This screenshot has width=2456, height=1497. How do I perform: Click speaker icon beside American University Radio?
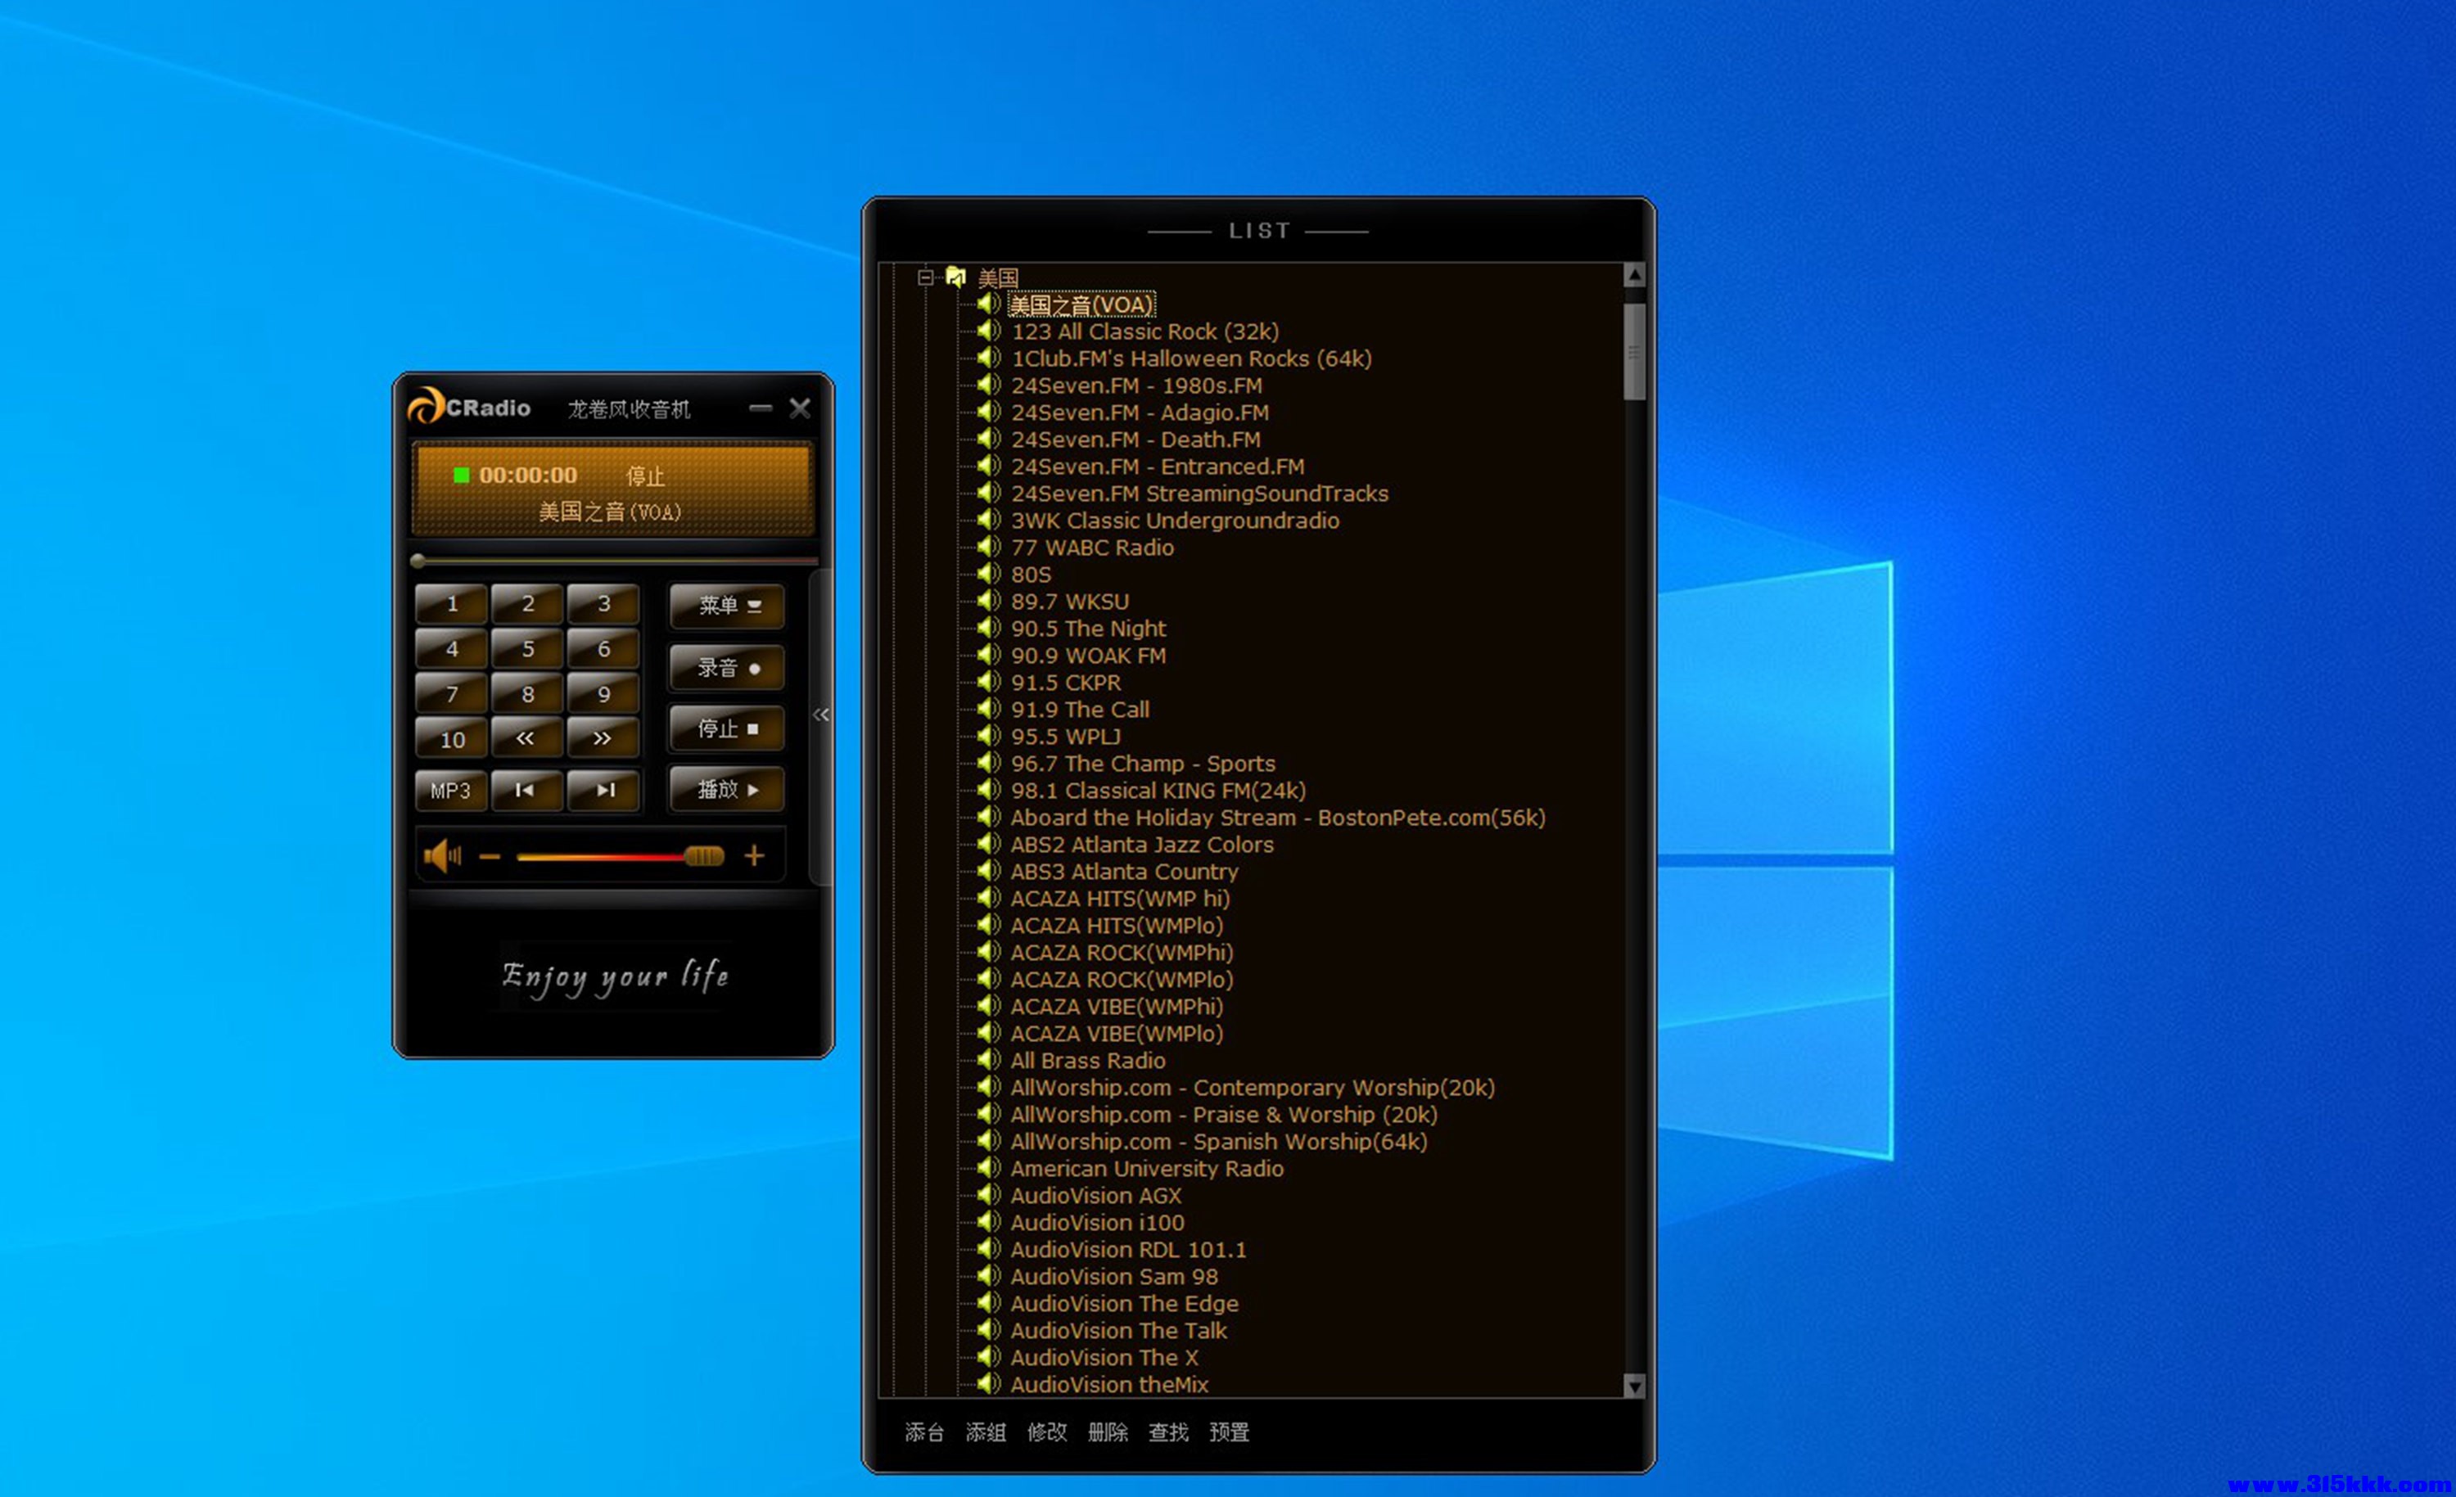point(988,1168)
